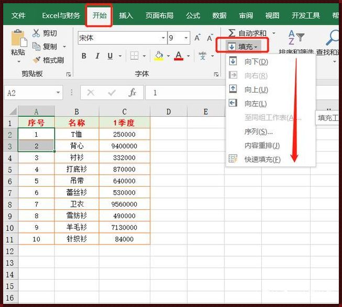Apply yellow fill color bucket
Viewport: 342px width, 307px height.
[159, 56]
